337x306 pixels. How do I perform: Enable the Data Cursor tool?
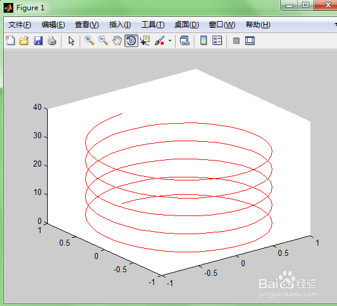(x=145, y=40)
